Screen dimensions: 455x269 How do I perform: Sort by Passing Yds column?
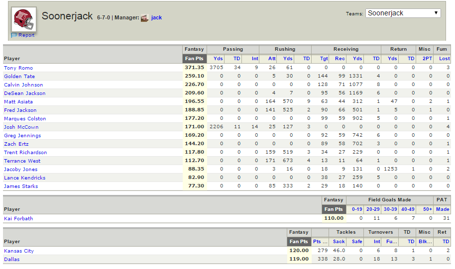(x=218, y=58)
